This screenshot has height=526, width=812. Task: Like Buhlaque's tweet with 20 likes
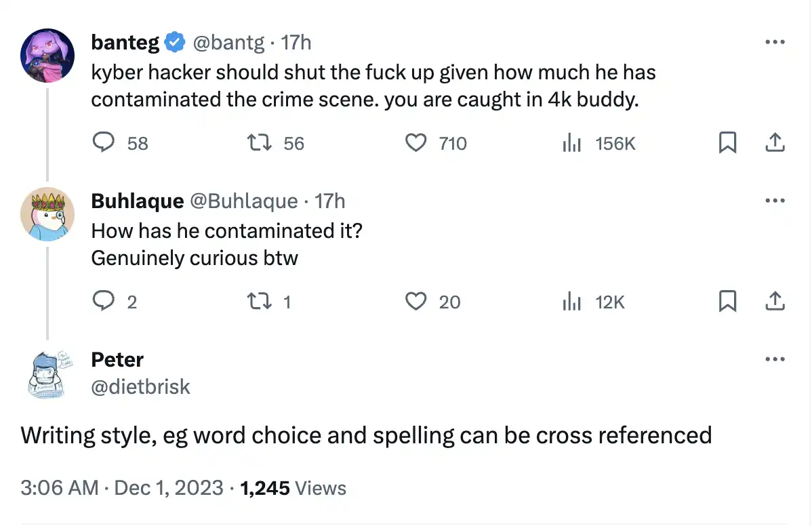tap(415, 301)
